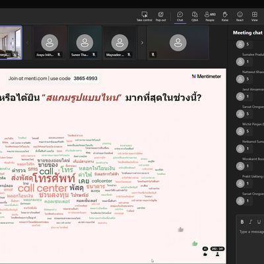Open the React emoji menu
Screen dimensions: 264x264
(x=240, y=16)
